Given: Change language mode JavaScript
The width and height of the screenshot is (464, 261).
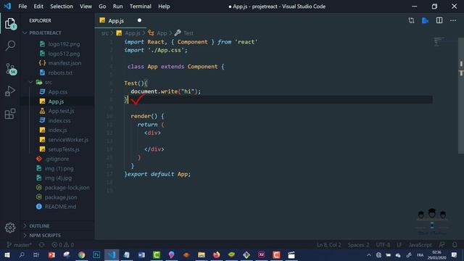Looking at the screenshot, I should click(x=420, y=245).
